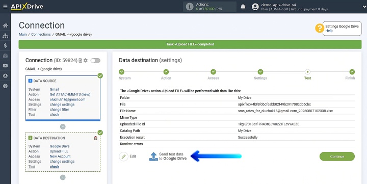
Task: Open the video tutorials sidebar icon
Action: pyautogui.click(x=5, y=66)
